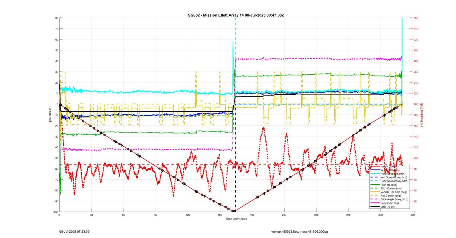Click the "200" tick on the heading axis
Screen dimensions: 456x238
click(x=416, y=104)
